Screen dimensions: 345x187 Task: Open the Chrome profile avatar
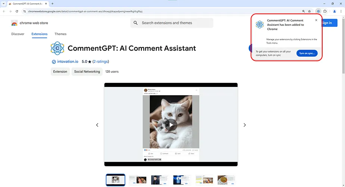pos(335,11)
